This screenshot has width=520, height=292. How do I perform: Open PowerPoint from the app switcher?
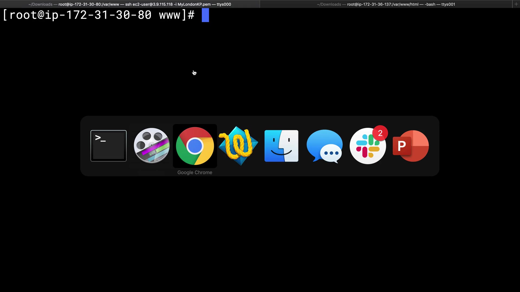pyautogui.click(x=411, y=146)
